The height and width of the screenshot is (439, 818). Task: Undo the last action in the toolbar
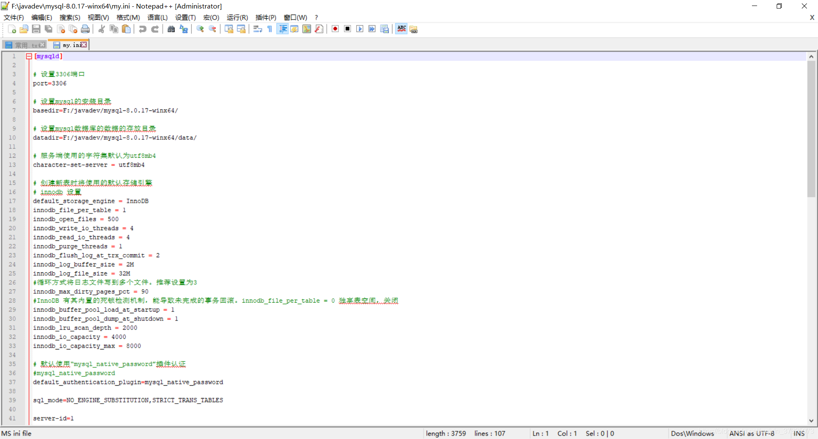click(x=142, y=29)
